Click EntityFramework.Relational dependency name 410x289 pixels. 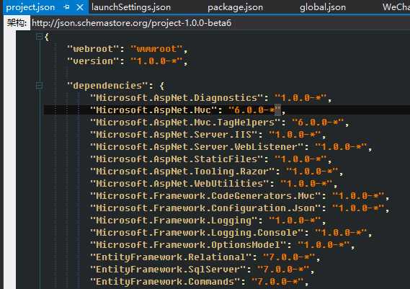[x=171, y=257]
